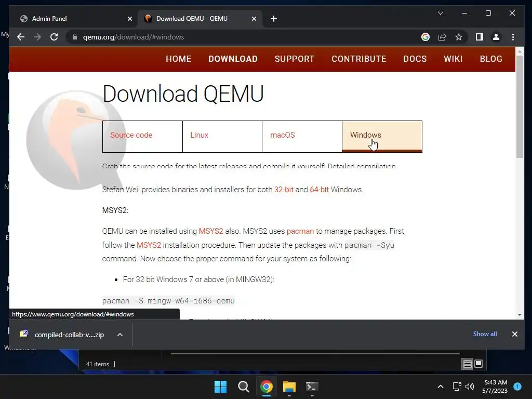This screenshot has width=532, height=399.
Task: Click scrollbar up arrow
Action: [x=520, y=51]
